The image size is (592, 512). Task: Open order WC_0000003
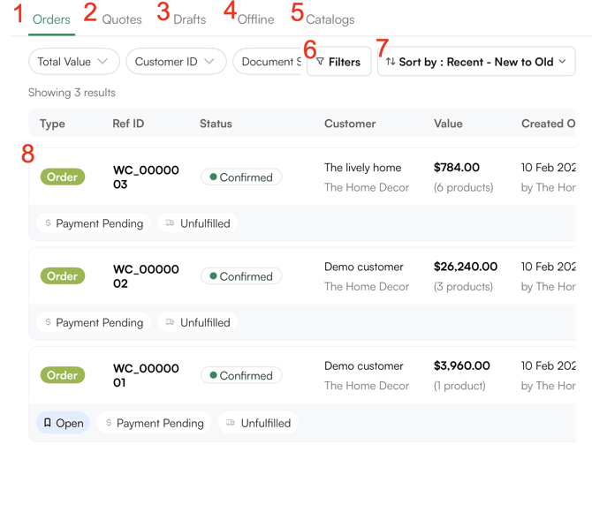click(x=146, y=177)
